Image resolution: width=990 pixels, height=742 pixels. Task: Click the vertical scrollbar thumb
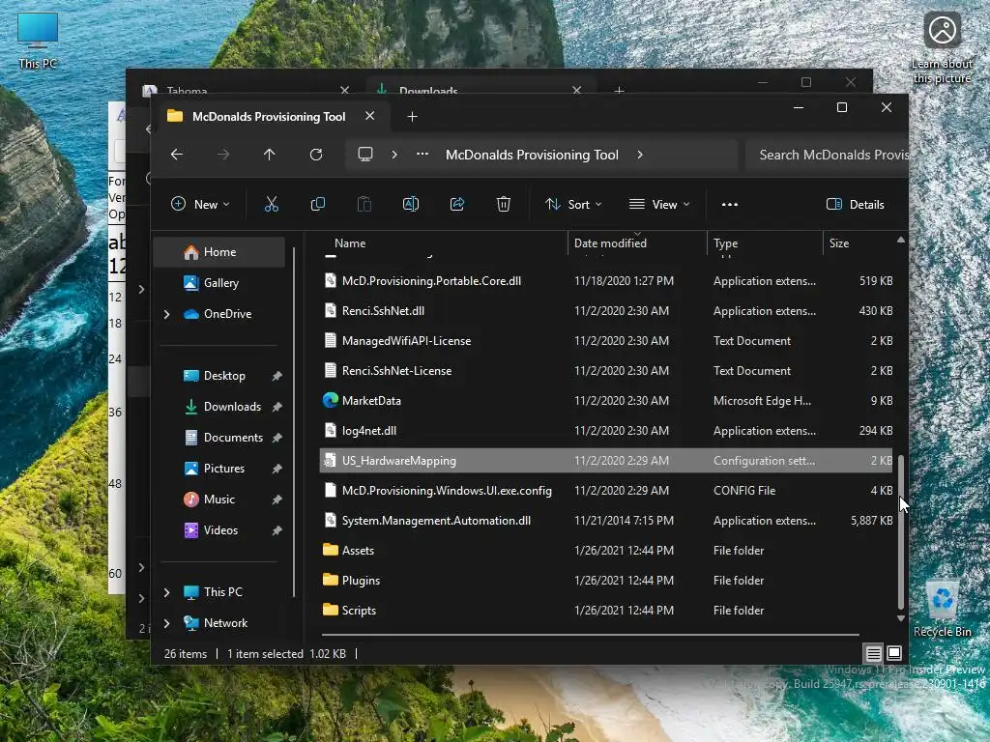901,531
